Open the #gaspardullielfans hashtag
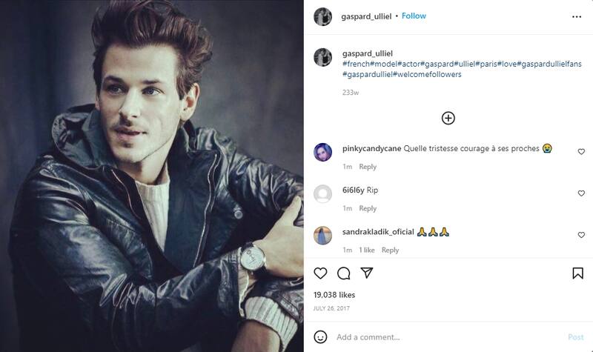Image resolution: width=593 pixels, height=352 pixels. coord(549,64)
